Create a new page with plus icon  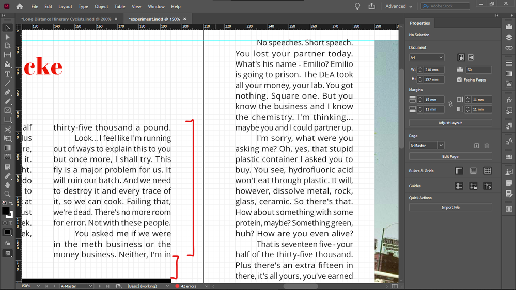(477, 146)
